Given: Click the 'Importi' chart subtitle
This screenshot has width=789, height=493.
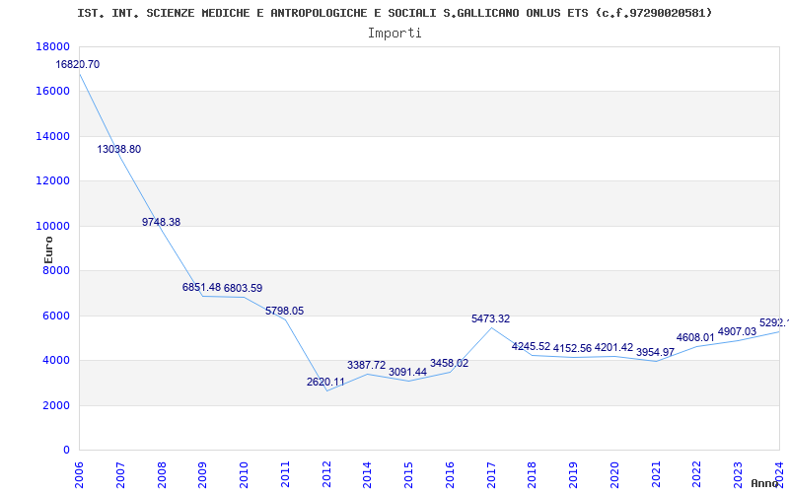Looking at the screenshot, I should coord(394,34).
